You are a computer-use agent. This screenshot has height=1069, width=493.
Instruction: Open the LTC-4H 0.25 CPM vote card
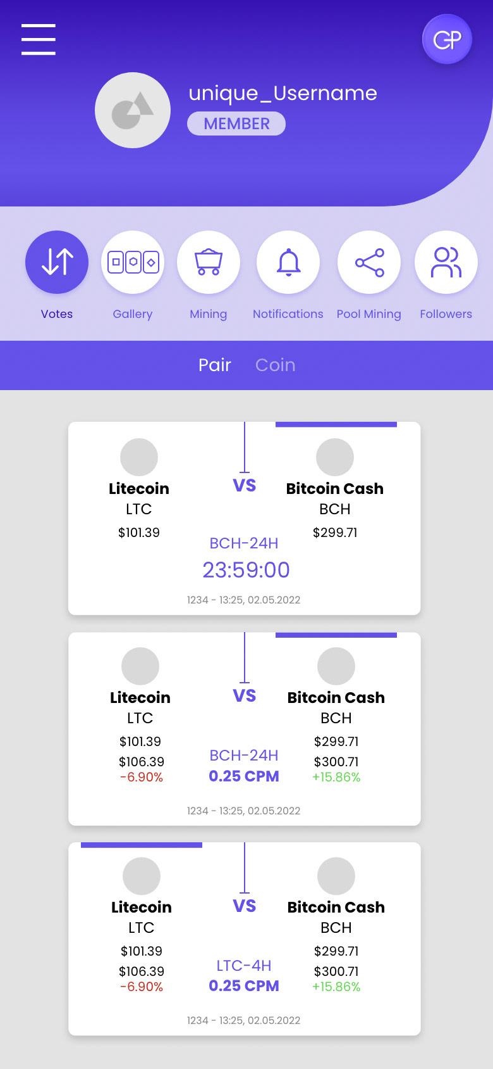[244, 975]
